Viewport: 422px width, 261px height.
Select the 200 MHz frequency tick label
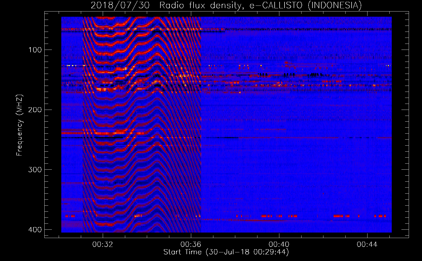35,110
